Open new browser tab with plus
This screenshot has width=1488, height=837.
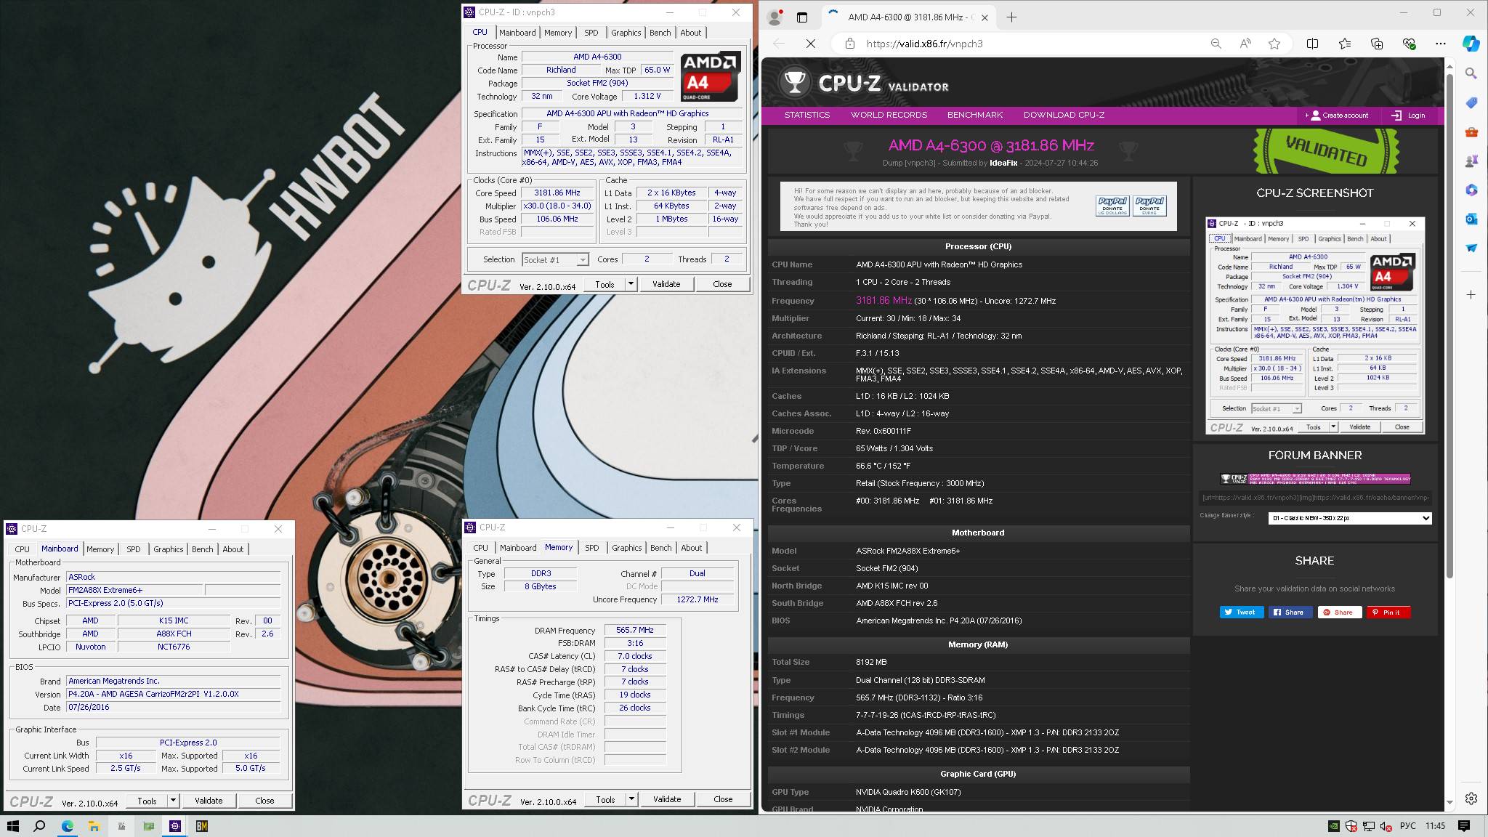pos(1011,17)
